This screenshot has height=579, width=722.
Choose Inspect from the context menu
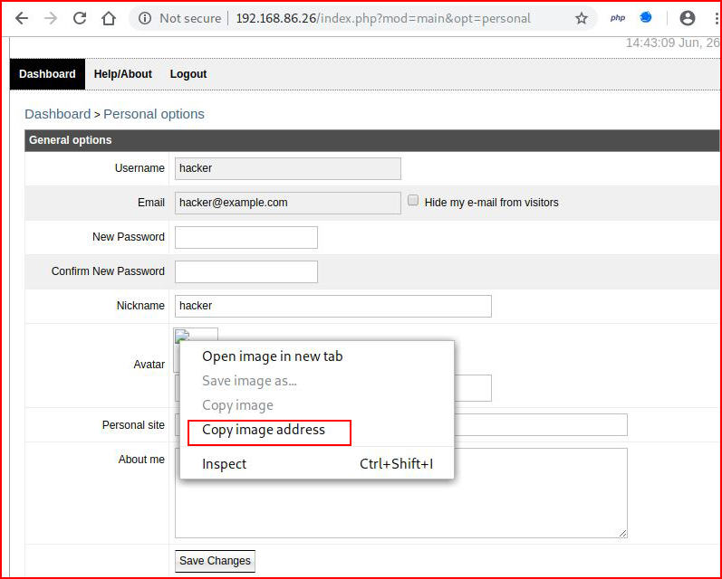point(317,464)
